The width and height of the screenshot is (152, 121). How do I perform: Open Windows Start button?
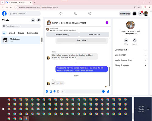[x=3, y=109]
